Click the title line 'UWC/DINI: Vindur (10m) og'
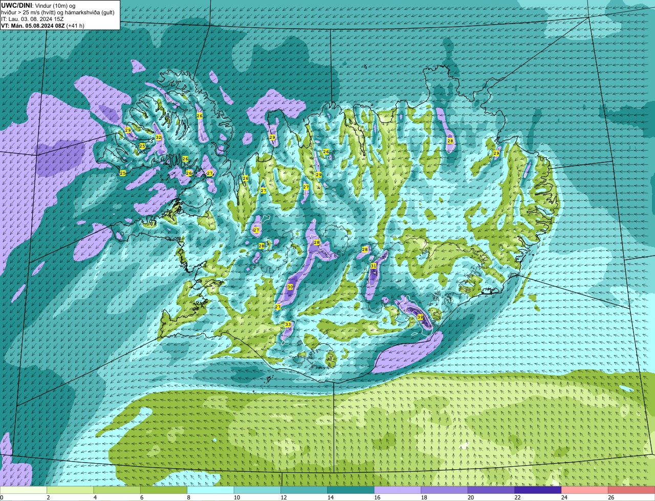The width and height of the screenshot is (655, 501). point(38,5)
